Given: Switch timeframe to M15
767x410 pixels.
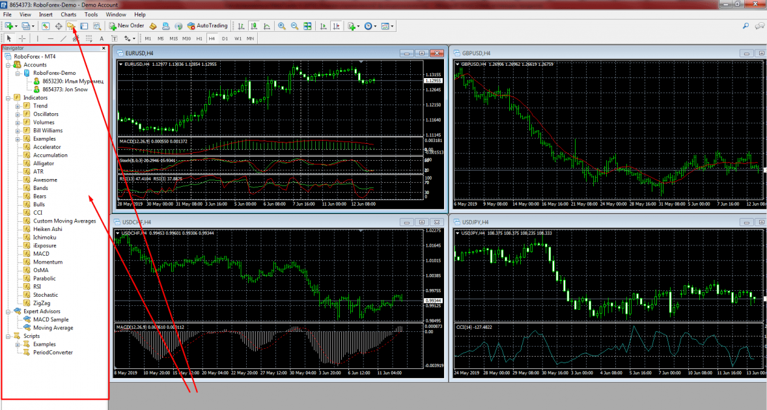Looking at the screenshot, I should point(174,38).
